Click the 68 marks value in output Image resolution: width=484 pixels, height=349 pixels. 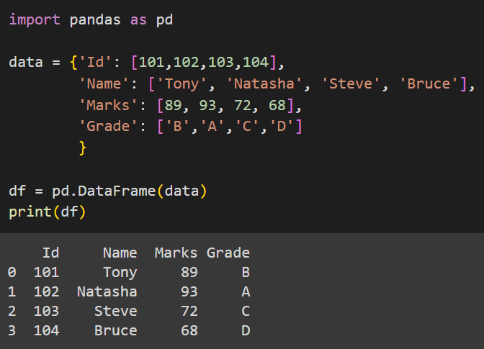pos(189,331)
